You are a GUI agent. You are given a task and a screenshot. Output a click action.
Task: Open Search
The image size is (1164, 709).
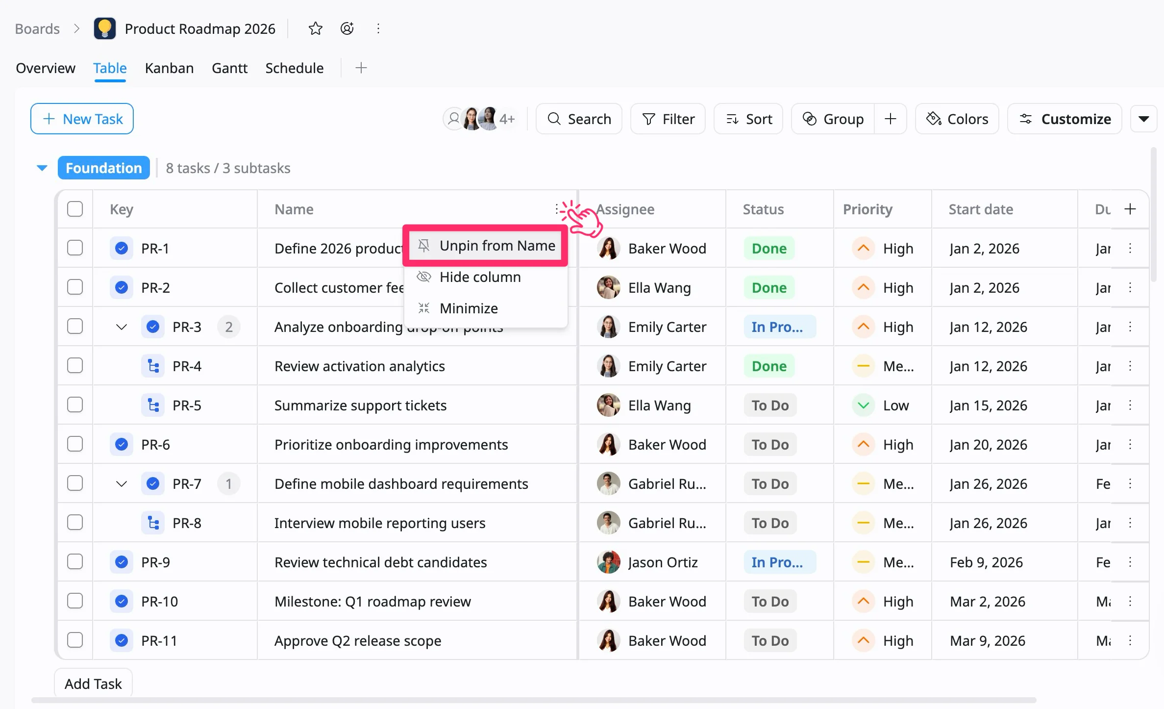pyautogui.click(x=579, y=119)
